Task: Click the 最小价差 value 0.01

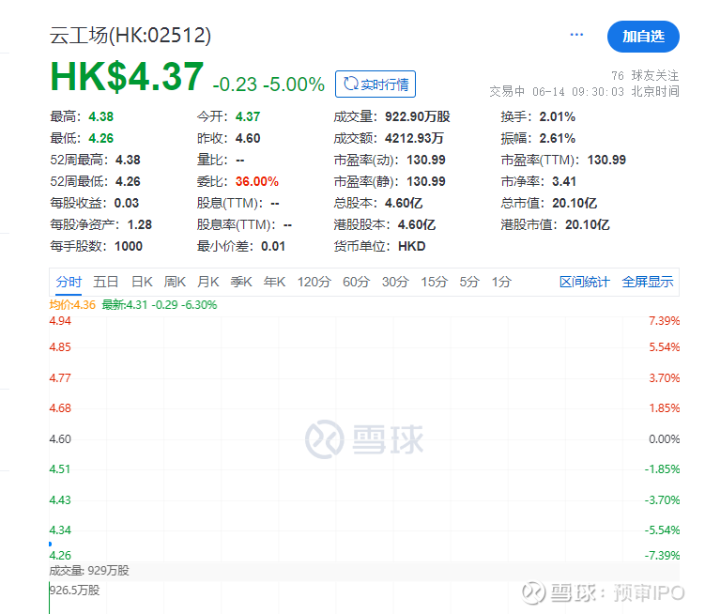Action: coord(273,247)
